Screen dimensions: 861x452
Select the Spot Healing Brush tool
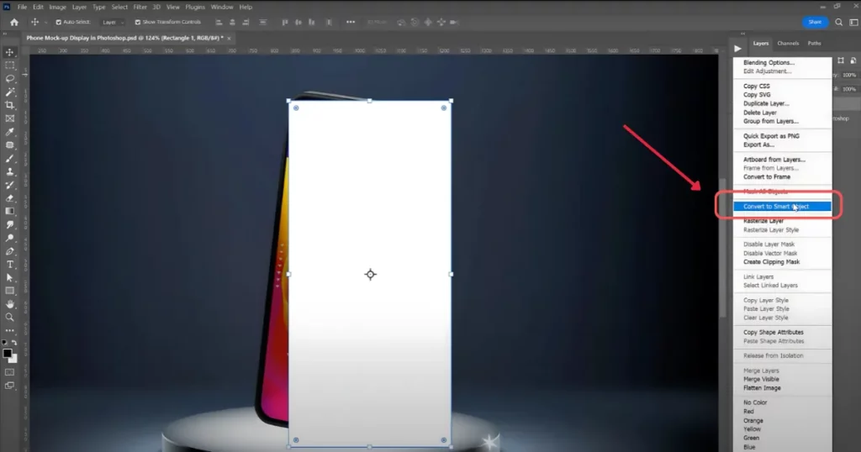click(10, 145)
